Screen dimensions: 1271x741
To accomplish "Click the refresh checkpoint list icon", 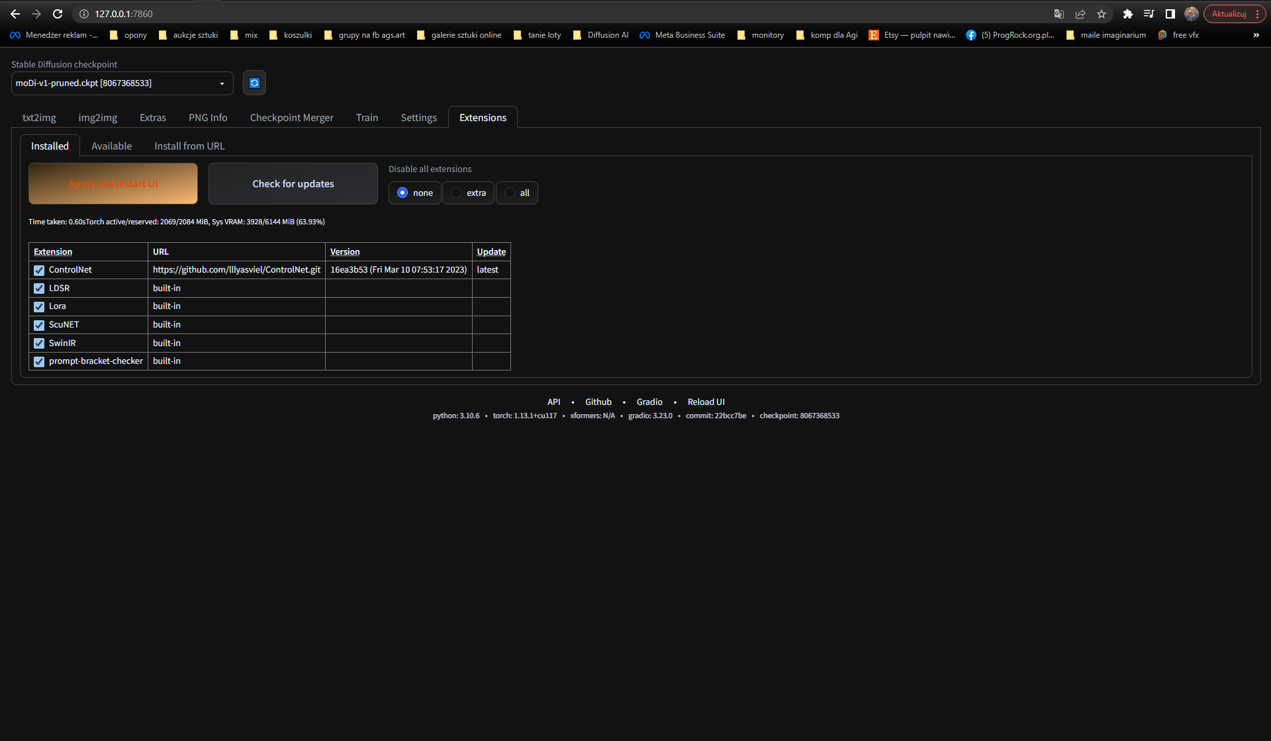I will point(254,83).
